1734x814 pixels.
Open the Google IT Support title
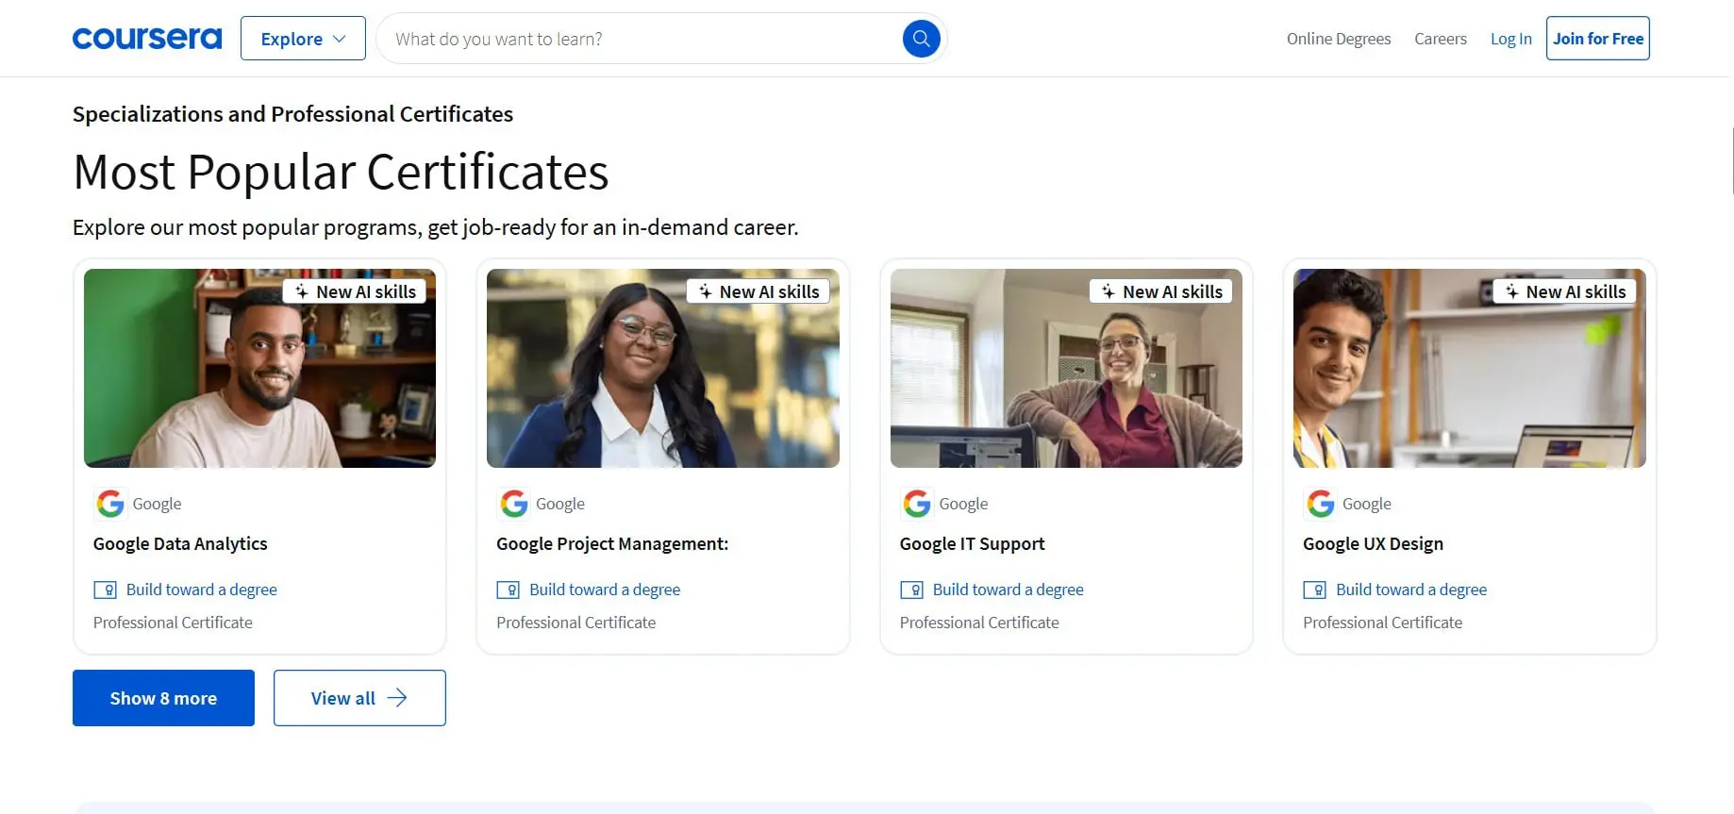[x=972, y=544]
